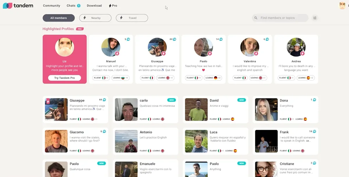This screenshot has height=177, width=349.
Task: Select the All members filter
Action: point(58,18)
